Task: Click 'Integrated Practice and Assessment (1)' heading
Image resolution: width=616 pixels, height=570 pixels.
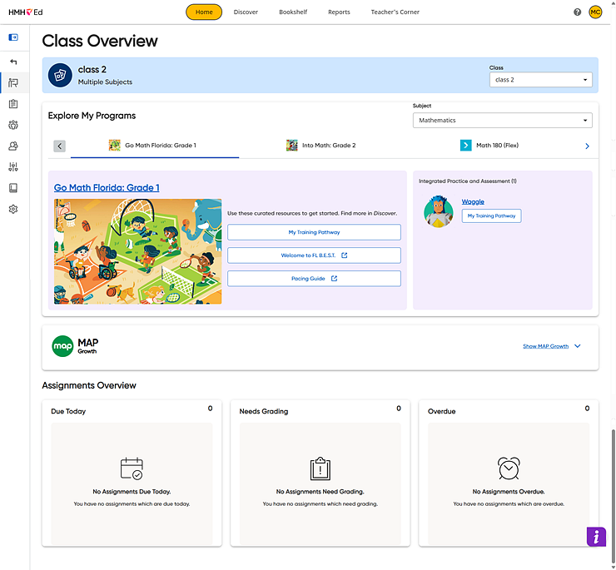Action: tap(468, 181)
